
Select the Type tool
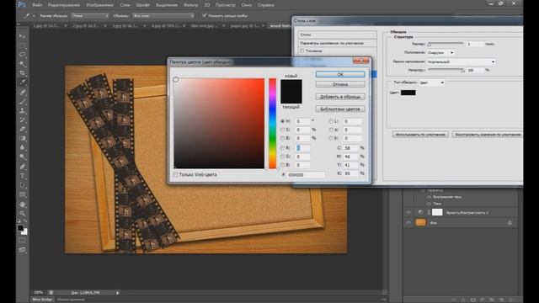[x=23, y=176]
